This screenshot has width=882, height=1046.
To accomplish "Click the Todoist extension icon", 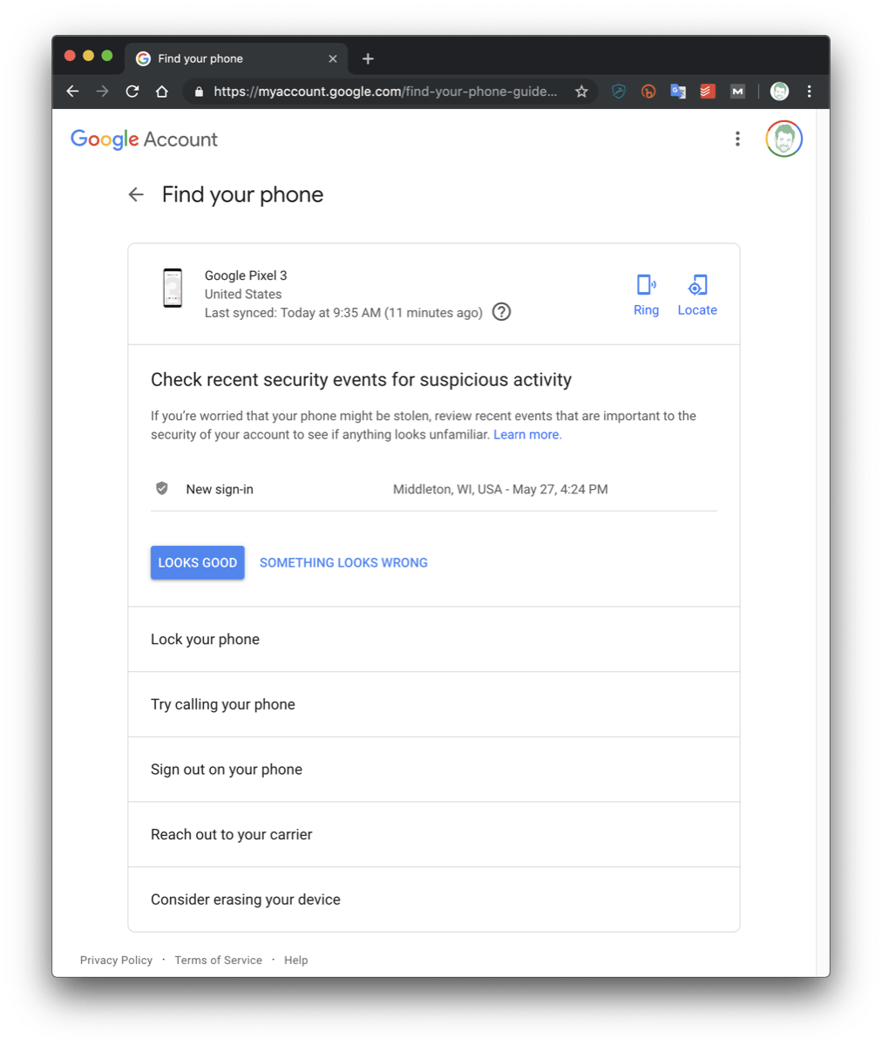I will coord(707,91).
